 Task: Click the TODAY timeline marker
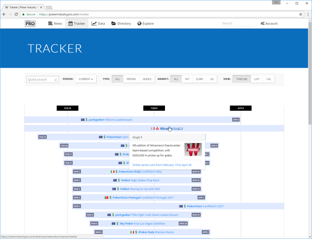coord(154,108)
